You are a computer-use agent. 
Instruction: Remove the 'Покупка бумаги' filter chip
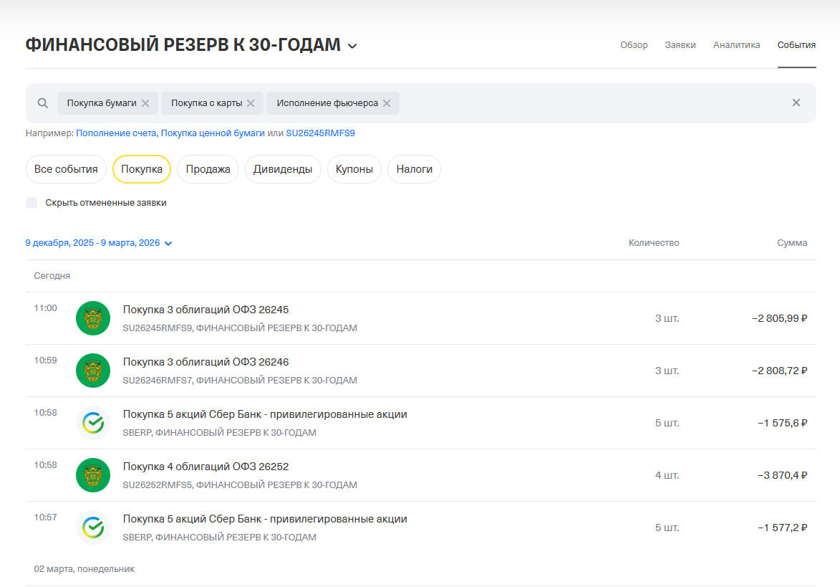point(145,102)
